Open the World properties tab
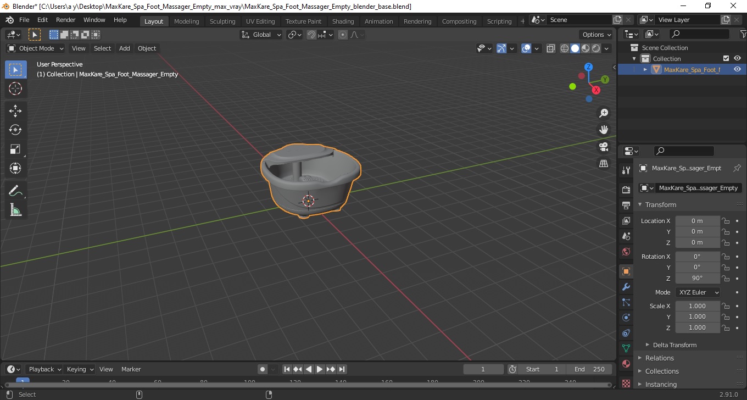The image size is (747, 400). [x=626, y=252]
